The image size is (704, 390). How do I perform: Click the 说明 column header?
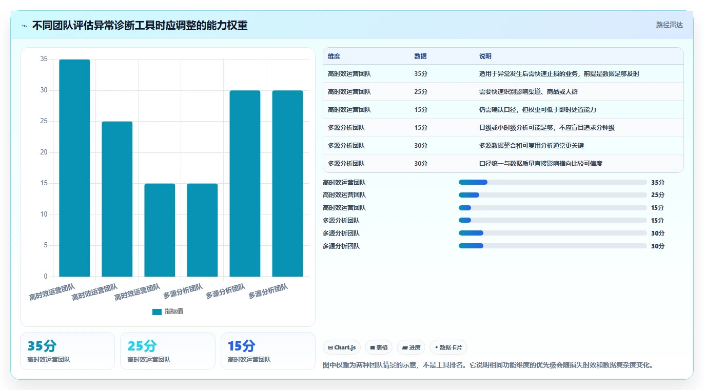pos(485,56)
